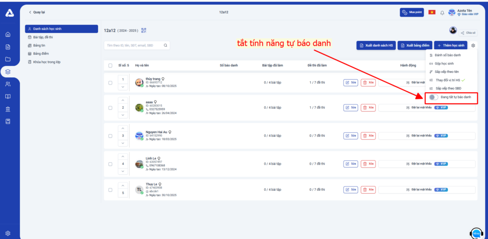Click the 'Thêm học sinh' button

click(x=450, y=45)
